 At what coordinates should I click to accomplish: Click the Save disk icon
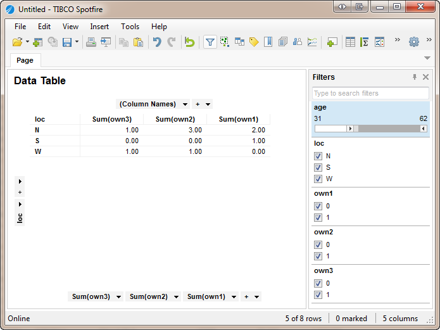point(67,42)
